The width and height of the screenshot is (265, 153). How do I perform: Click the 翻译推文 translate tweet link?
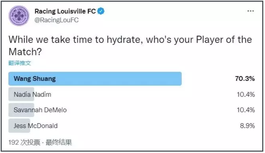(x=20, y=63)
